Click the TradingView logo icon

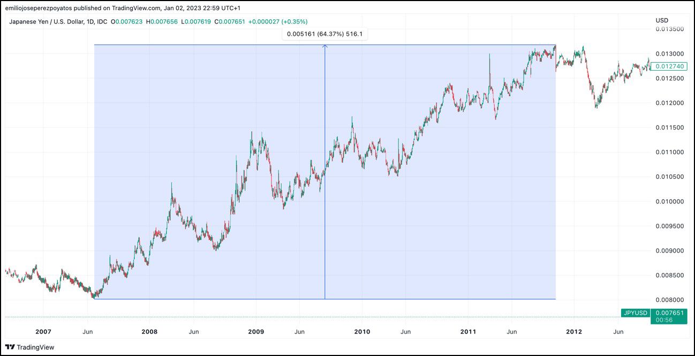point(10,347)
